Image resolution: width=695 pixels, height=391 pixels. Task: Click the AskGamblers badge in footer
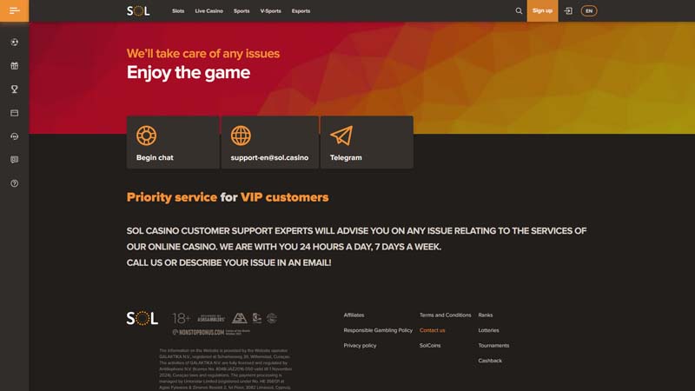click(211, 318)
